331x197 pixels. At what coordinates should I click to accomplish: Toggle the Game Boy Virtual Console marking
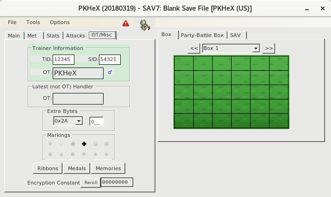click(x=95, y=144)
